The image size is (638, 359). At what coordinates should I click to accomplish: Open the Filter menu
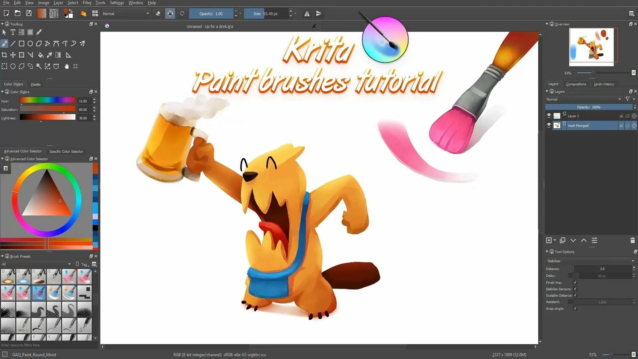click(87, 3)
